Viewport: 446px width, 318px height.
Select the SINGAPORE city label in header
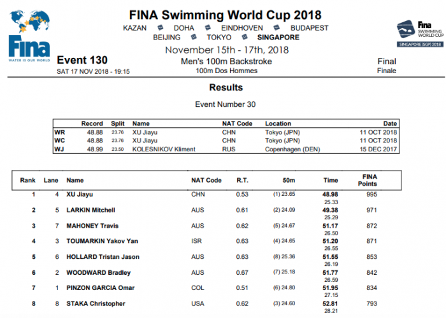(x=278, y=38)
